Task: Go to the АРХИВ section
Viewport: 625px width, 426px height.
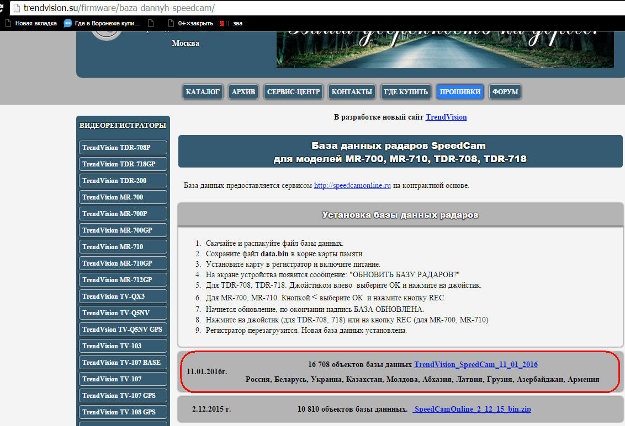Action: pyautogui.click(x=243, y=92)
